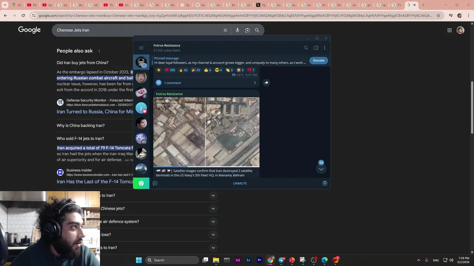This screenshot has width=474, height=266.
Task: Open Chrome tab search dropdown arrow
Action: click(x=5, y=5)
